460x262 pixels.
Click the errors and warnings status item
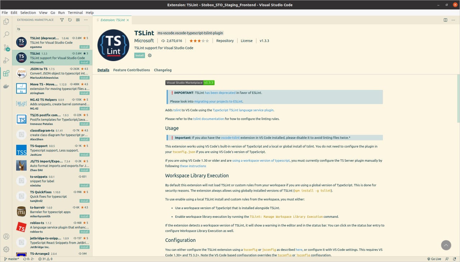tap(46, 259)
